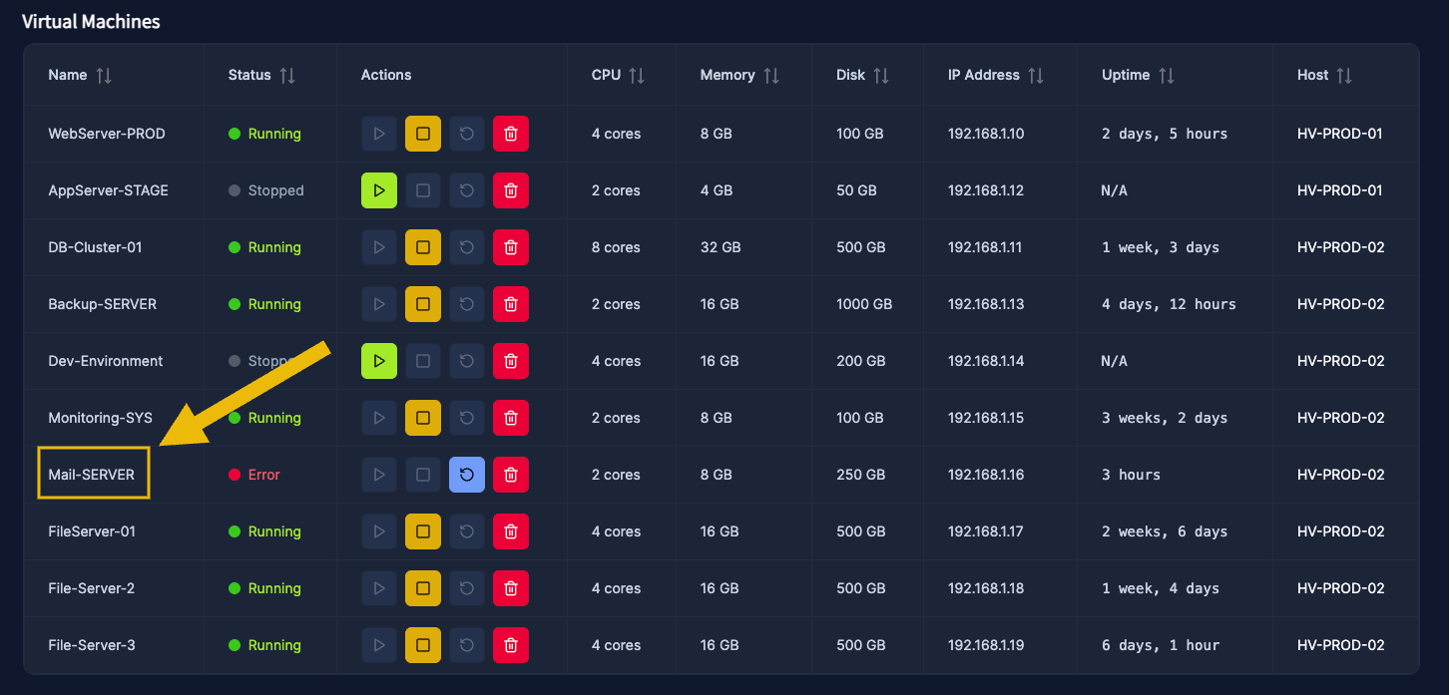The height and width of the screenshot is (695, 1450).
Task: Delete the File-Server-3 virtual machine
Action: [511, 645]
